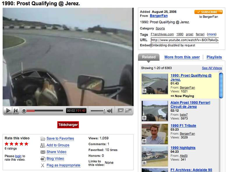This screenshot has height=172, width=227.
Task: Add 1990 F1 Tribute via plus icon
Action: click(x=144, y=141)
